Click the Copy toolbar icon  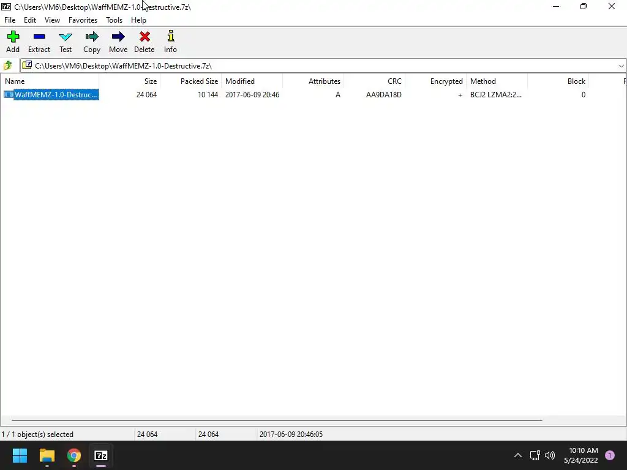pos(92,37)
